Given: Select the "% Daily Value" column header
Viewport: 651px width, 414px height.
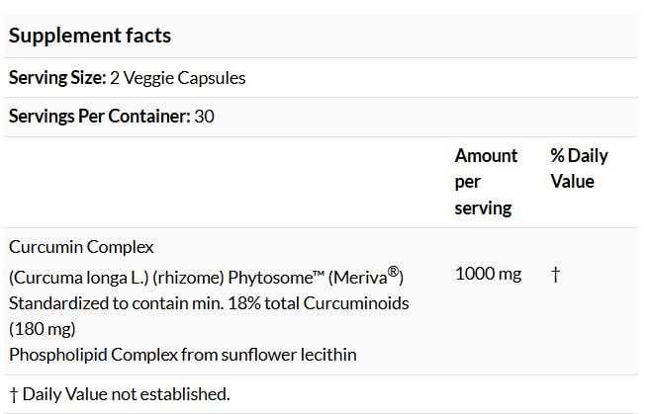Looking at the screenshot, I should click(x=579, y=169).
